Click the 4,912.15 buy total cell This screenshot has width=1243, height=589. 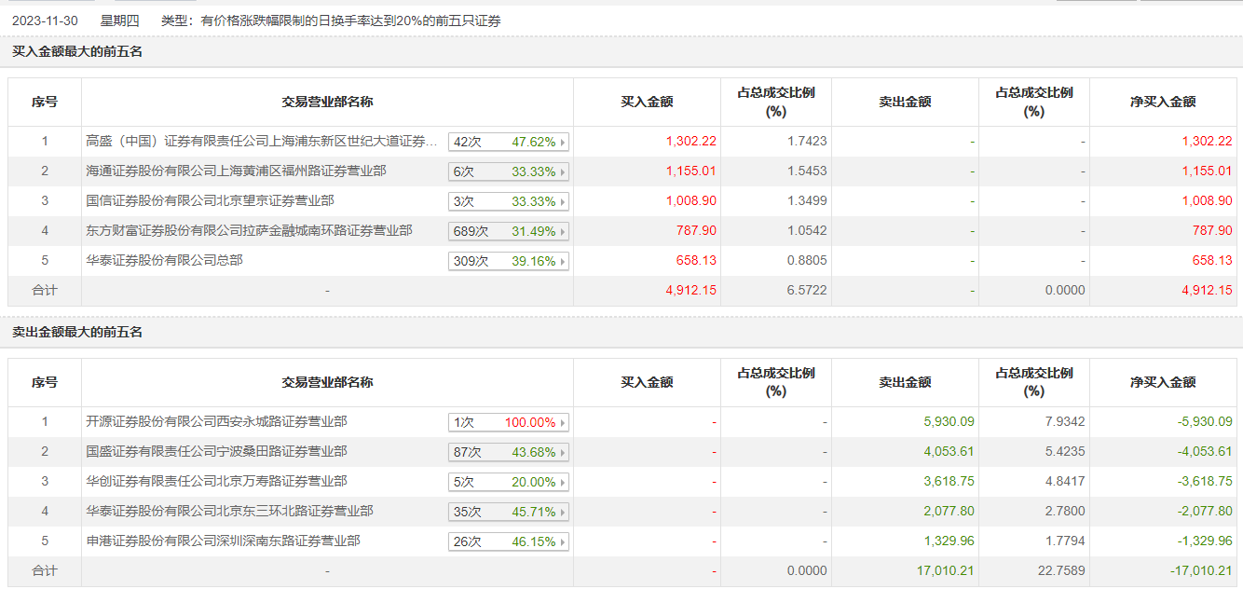tap(691, 291)
